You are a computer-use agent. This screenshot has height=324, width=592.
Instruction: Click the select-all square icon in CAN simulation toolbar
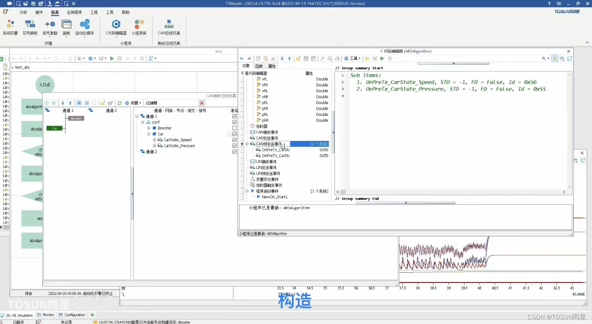tap(79, 103)
